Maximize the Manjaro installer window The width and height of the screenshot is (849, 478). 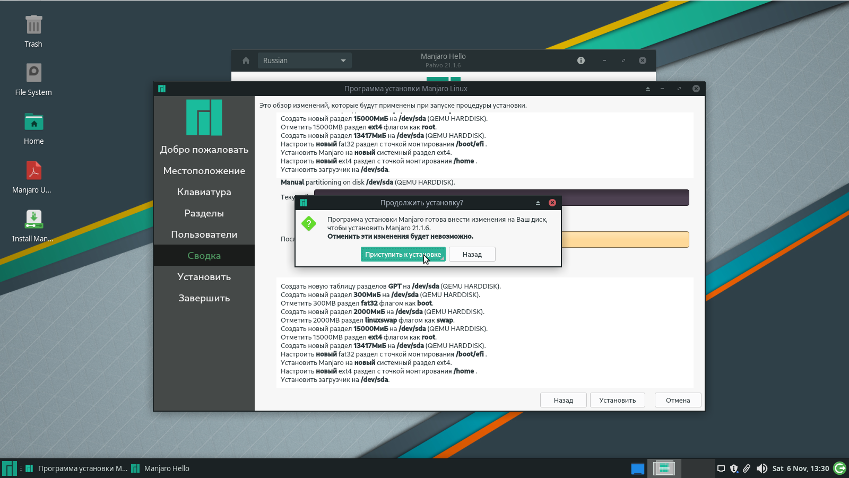[x=679, y=89]
